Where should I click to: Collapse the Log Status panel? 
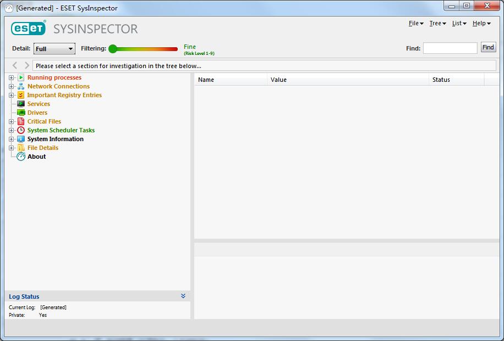pos(183,296)
